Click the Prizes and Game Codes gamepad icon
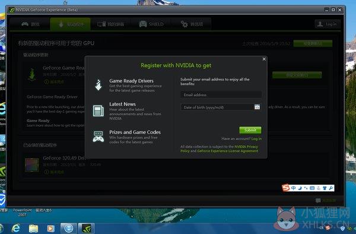 tap(98, 136)
